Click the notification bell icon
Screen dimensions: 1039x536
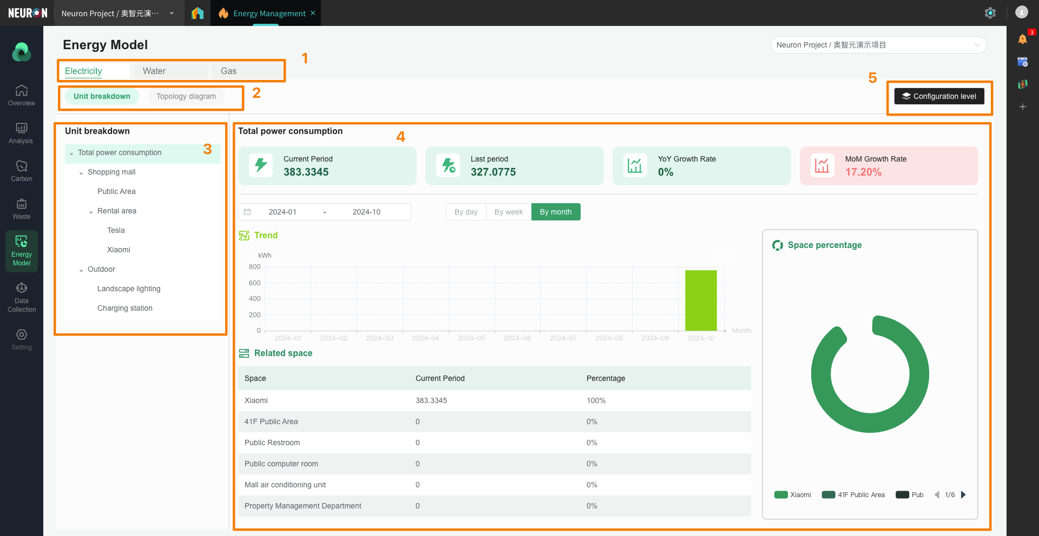click(1022, 39)
